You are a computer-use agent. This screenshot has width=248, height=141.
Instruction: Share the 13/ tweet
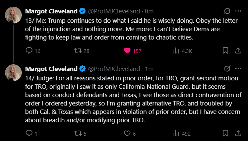(x=238, y=51)
